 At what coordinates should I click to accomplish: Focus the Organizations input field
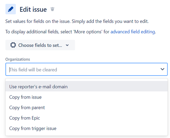pos(86,69)
